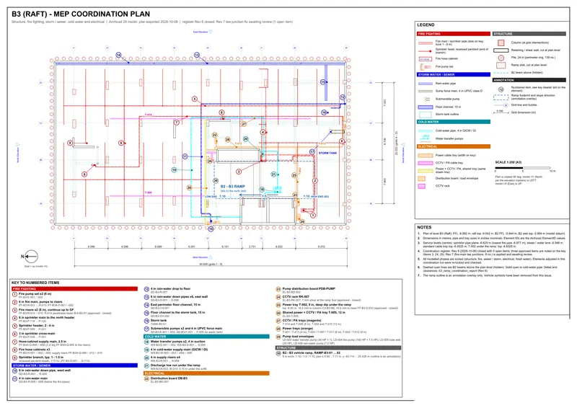The height and width of the screenshot is (408, 577).
Task: Click marker 7 on the plan drawing
Action: coord(177,122)
